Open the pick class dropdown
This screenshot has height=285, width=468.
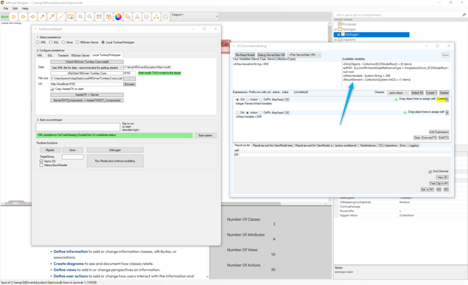click(396, 92)
